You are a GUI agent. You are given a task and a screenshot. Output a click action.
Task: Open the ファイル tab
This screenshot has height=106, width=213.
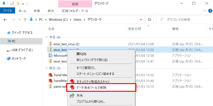[x=7, y=10]
